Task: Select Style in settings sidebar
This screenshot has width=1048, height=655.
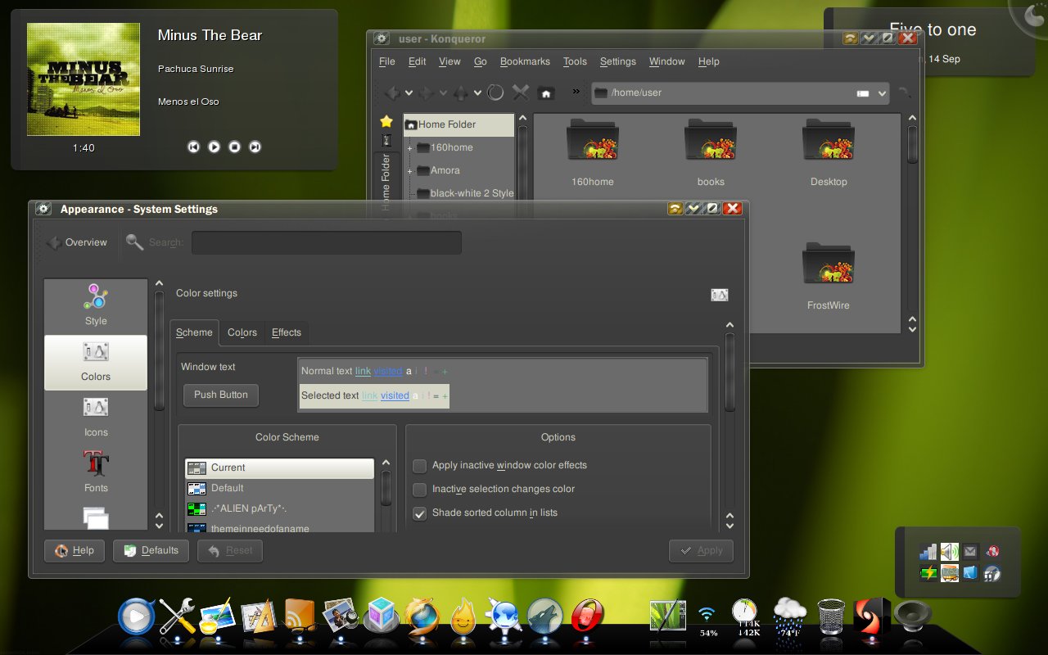Action: pyautogui.click(x=96, y=305)
